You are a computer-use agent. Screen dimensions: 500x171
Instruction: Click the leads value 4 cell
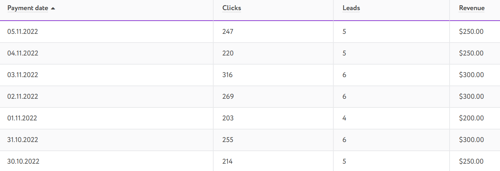pos(345,118)
